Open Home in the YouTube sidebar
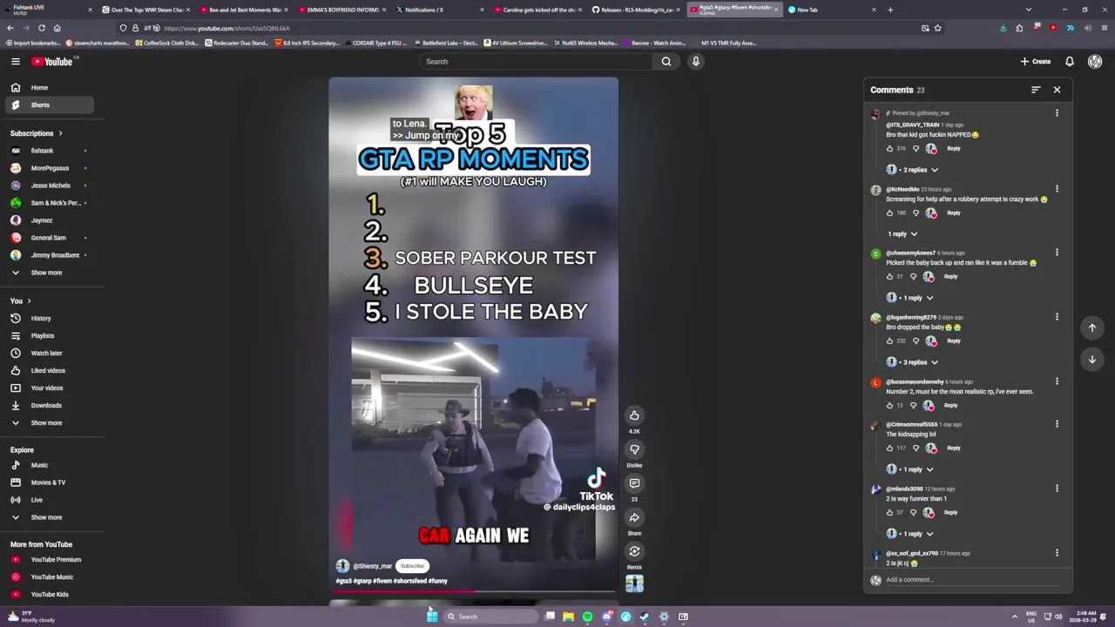Image resolution: width=1115 pixels, height=627 pixels. click(x=50, y=87)
